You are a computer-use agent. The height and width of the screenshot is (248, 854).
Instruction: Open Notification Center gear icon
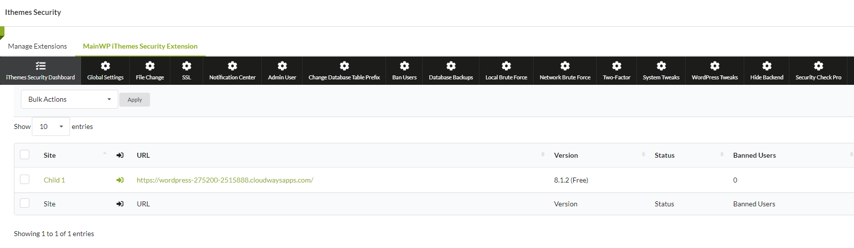233,65
